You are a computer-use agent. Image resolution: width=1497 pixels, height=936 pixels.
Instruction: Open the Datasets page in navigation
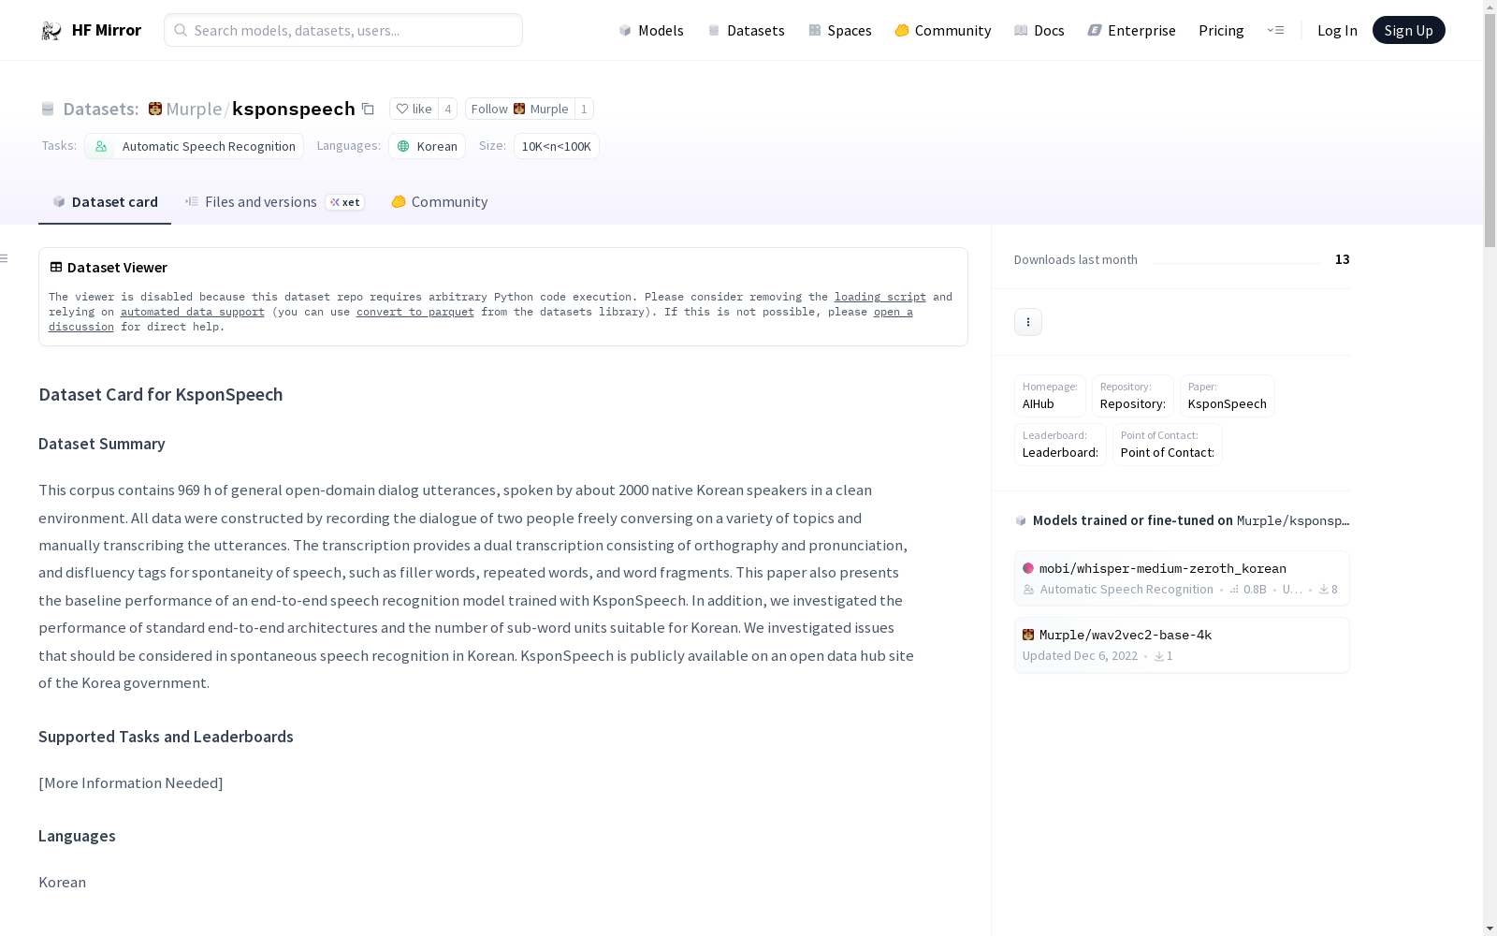point(746,31)
